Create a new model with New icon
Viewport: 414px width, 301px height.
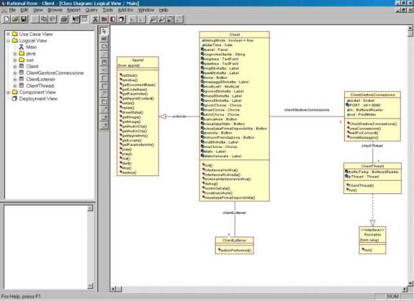pos(6,19)
